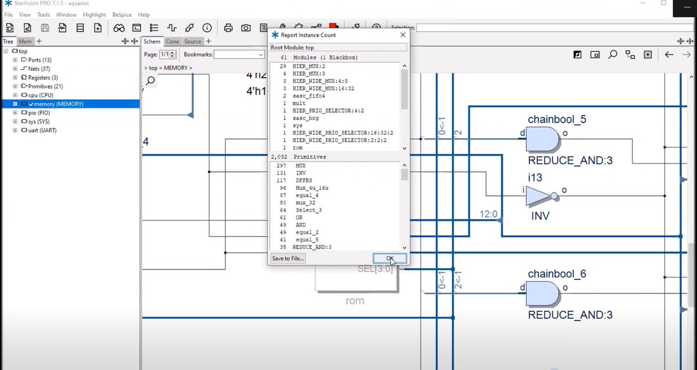Open the binoculars find tool
Screen dimensions: 697x370
pyautogui.click(x=119, y=27)
